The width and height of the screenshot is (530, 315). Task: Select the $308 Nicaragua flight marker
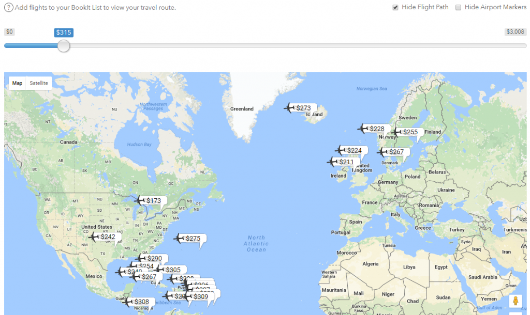[x=139, y=302]
